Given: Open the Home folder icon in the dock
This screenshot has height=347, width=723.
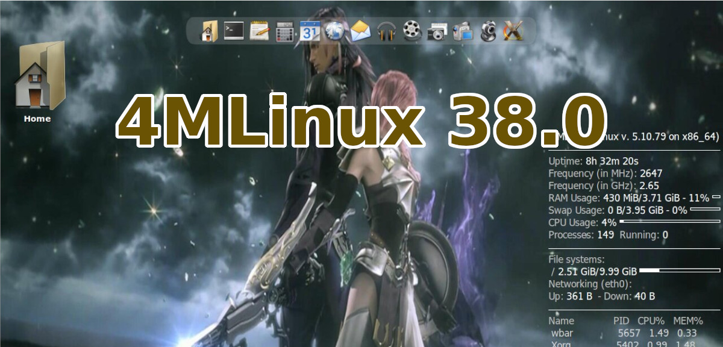Looking at the screenshot, I should [x=209, y=30].
